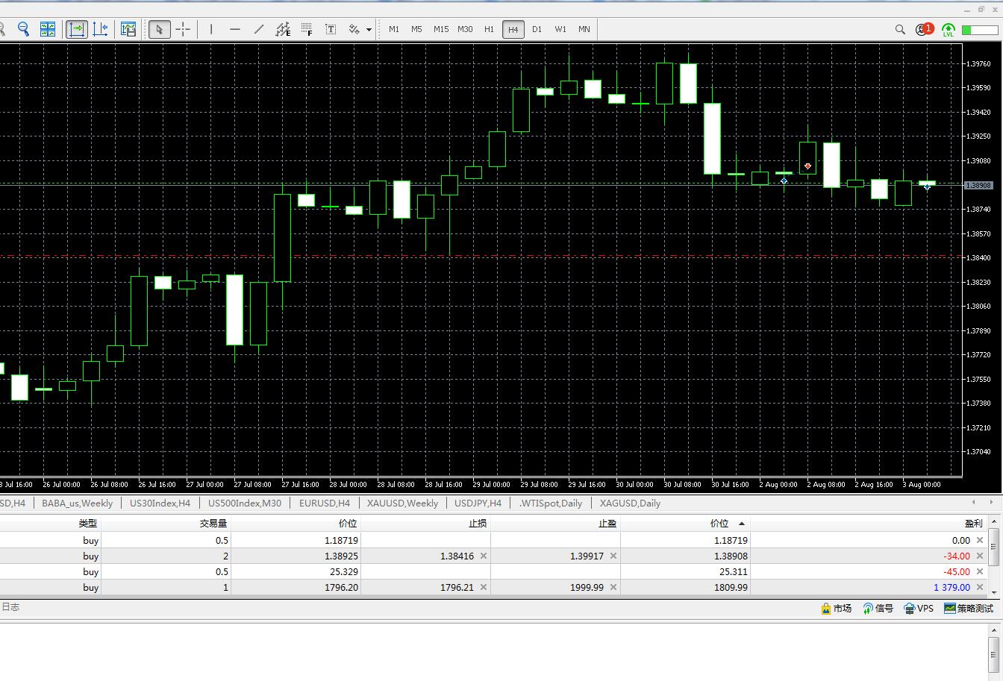Toggle chart auto scroll to latest bar
1003x681 pixels.
pos(77,29)
